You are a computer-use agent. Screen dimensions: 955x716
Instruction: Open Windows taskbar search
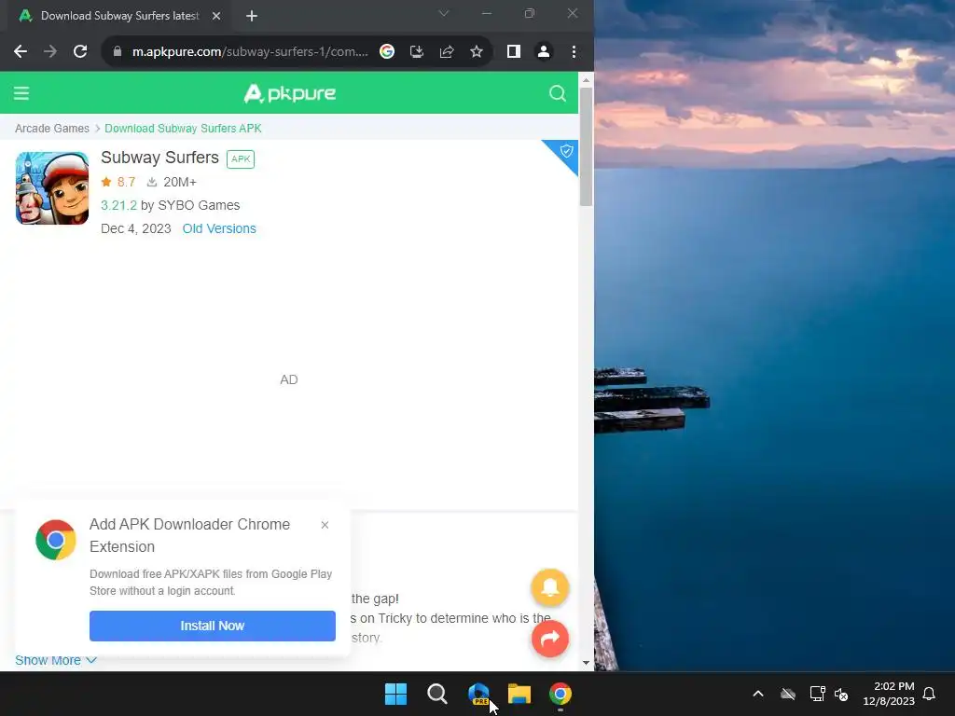pos(436,694)
